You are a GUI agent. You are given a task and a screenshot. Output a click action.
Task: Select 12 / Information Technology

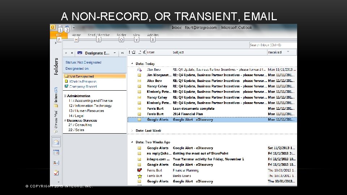click(x=90, y=106)
